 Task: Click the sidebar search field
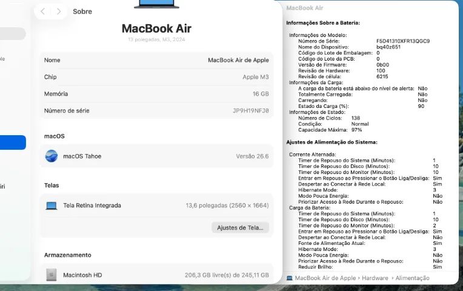pyautogui.click(x=13, y=34)
